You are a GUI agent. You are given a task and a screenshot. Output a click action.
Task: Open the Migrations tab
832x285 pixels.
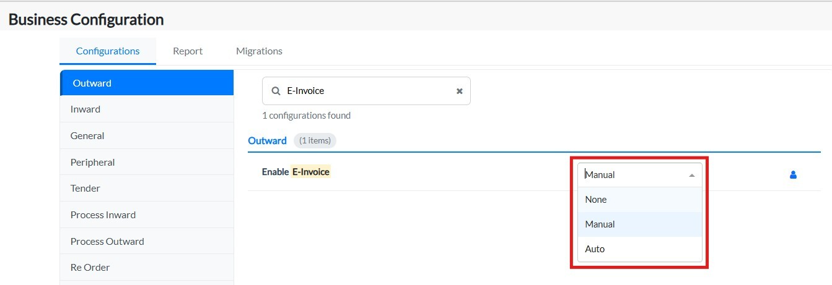pyautogui.click(x=259, y=51)
